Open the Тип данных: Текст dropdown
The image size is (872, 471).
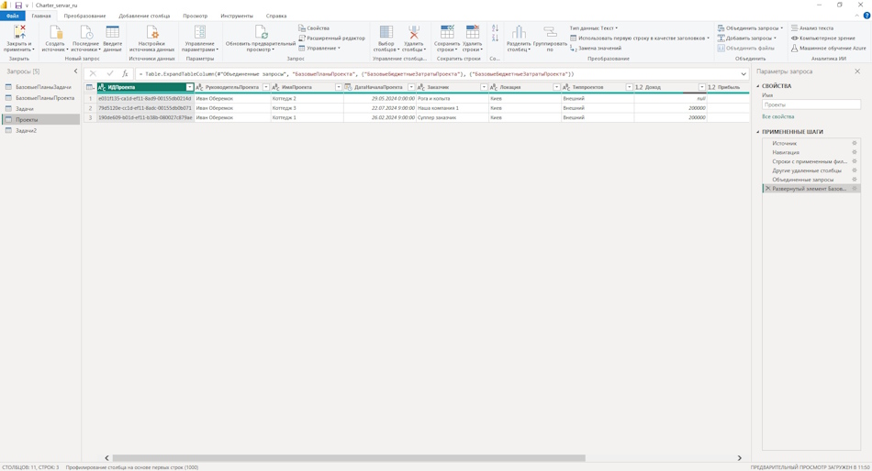(593, 27)
